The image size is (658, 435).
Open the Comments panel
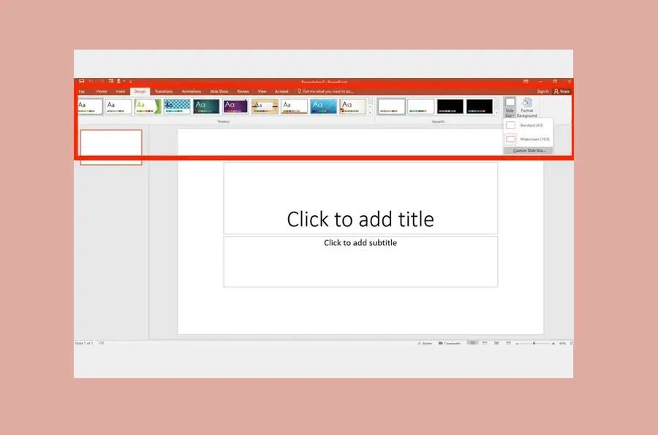click(450, 343)
